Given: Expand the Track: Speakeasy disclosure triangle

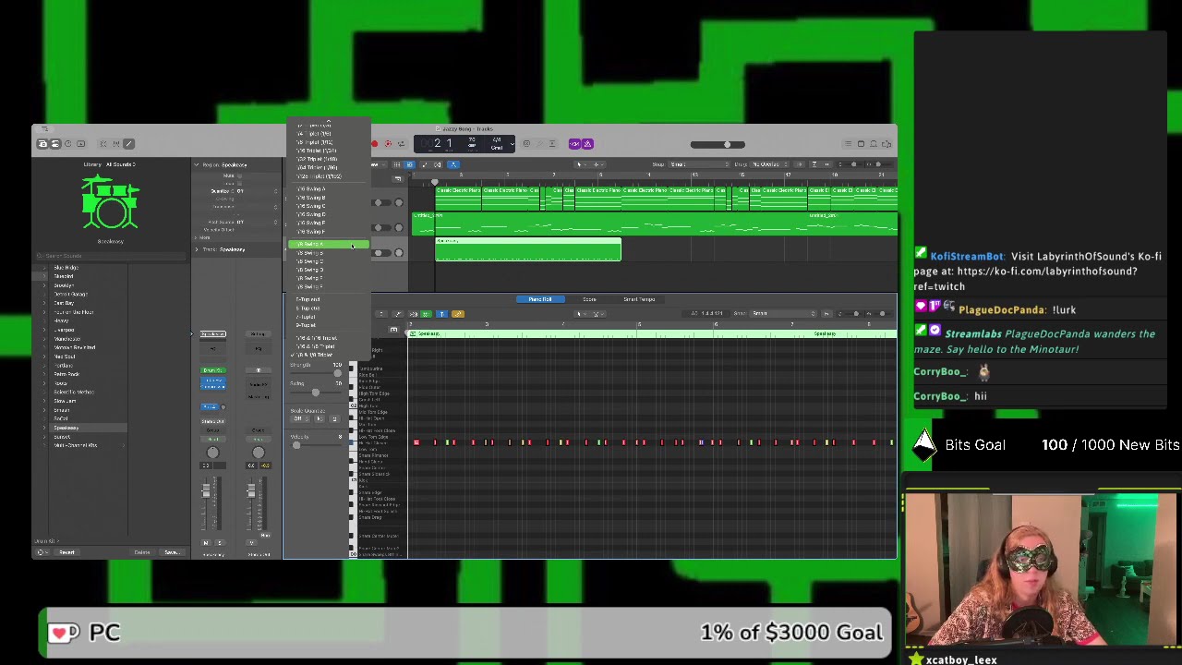Looking at the screenshot, I should pyautogui.click(x=197, y=249).
